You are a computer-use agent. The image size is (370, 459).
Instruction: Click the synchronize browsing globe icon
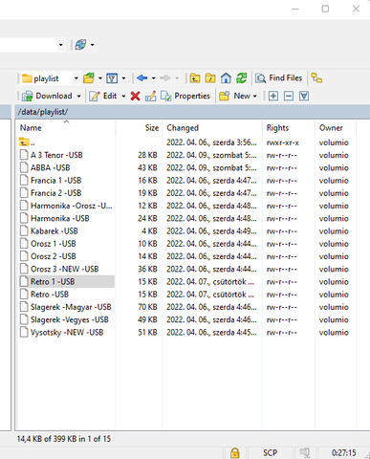click(80, 45)
